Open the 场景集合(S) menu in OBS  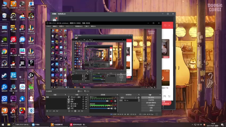click(79, 26)
